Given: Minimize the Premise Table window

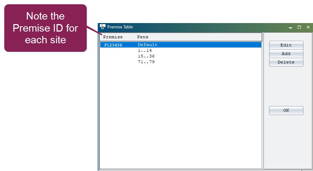Looking at the screenshot, I should point(290,27).
